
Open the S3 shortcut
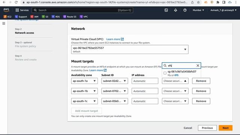(x=45, y=16)
